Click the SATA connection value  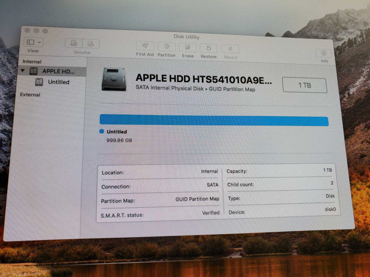213,185
